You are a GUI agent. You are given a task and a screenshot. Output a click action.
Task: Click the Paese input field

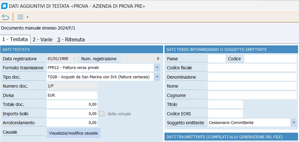(216, 59)
